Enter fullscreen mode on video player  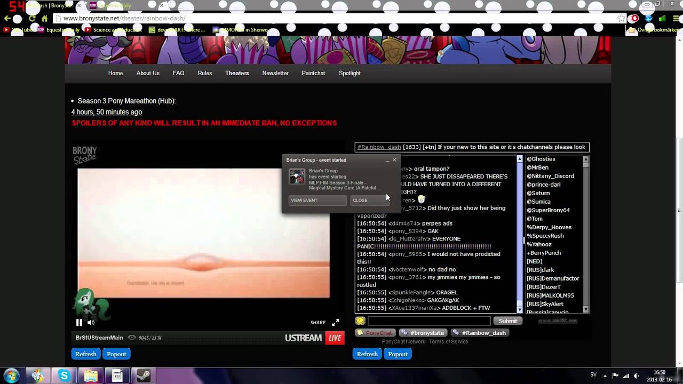point(335,322)
